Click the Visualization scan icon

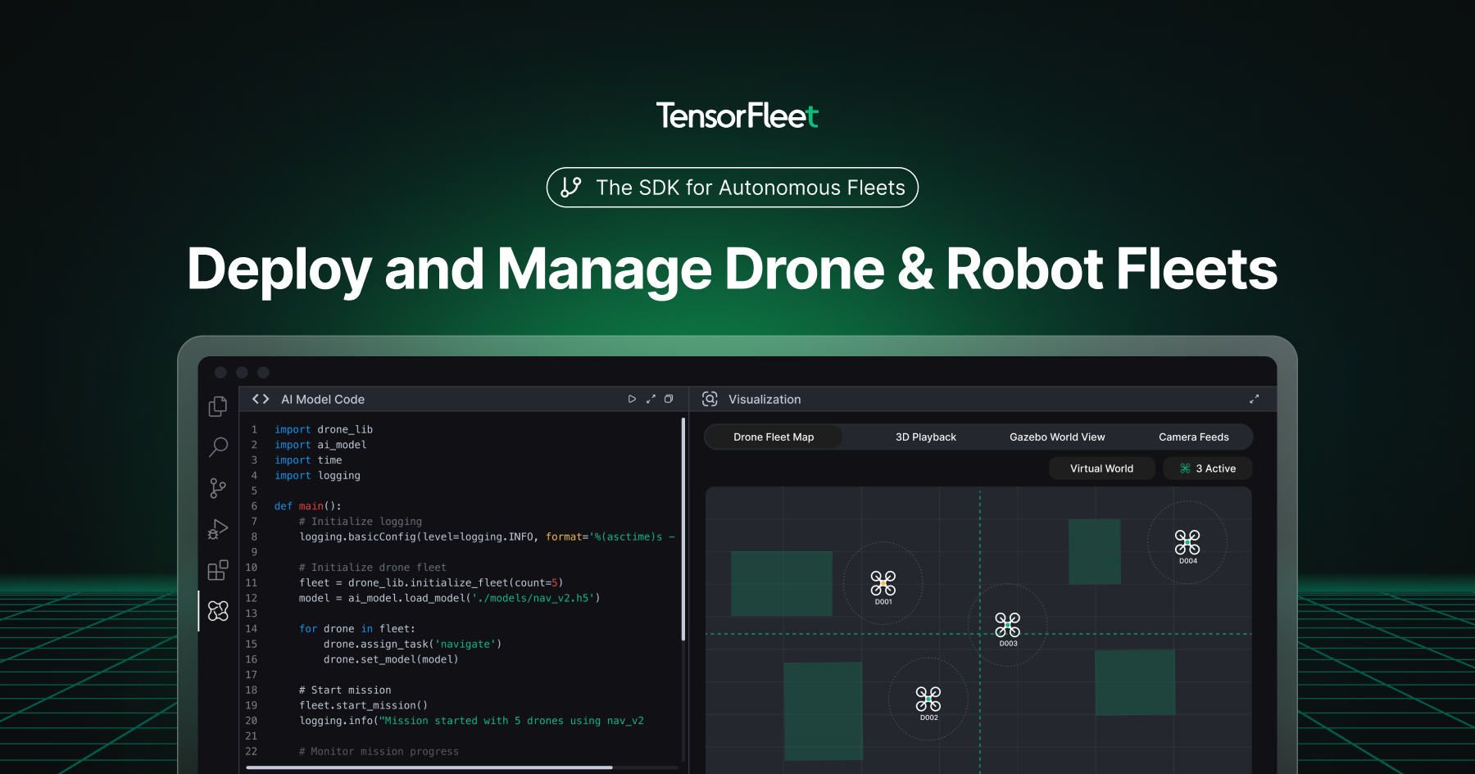709,399
